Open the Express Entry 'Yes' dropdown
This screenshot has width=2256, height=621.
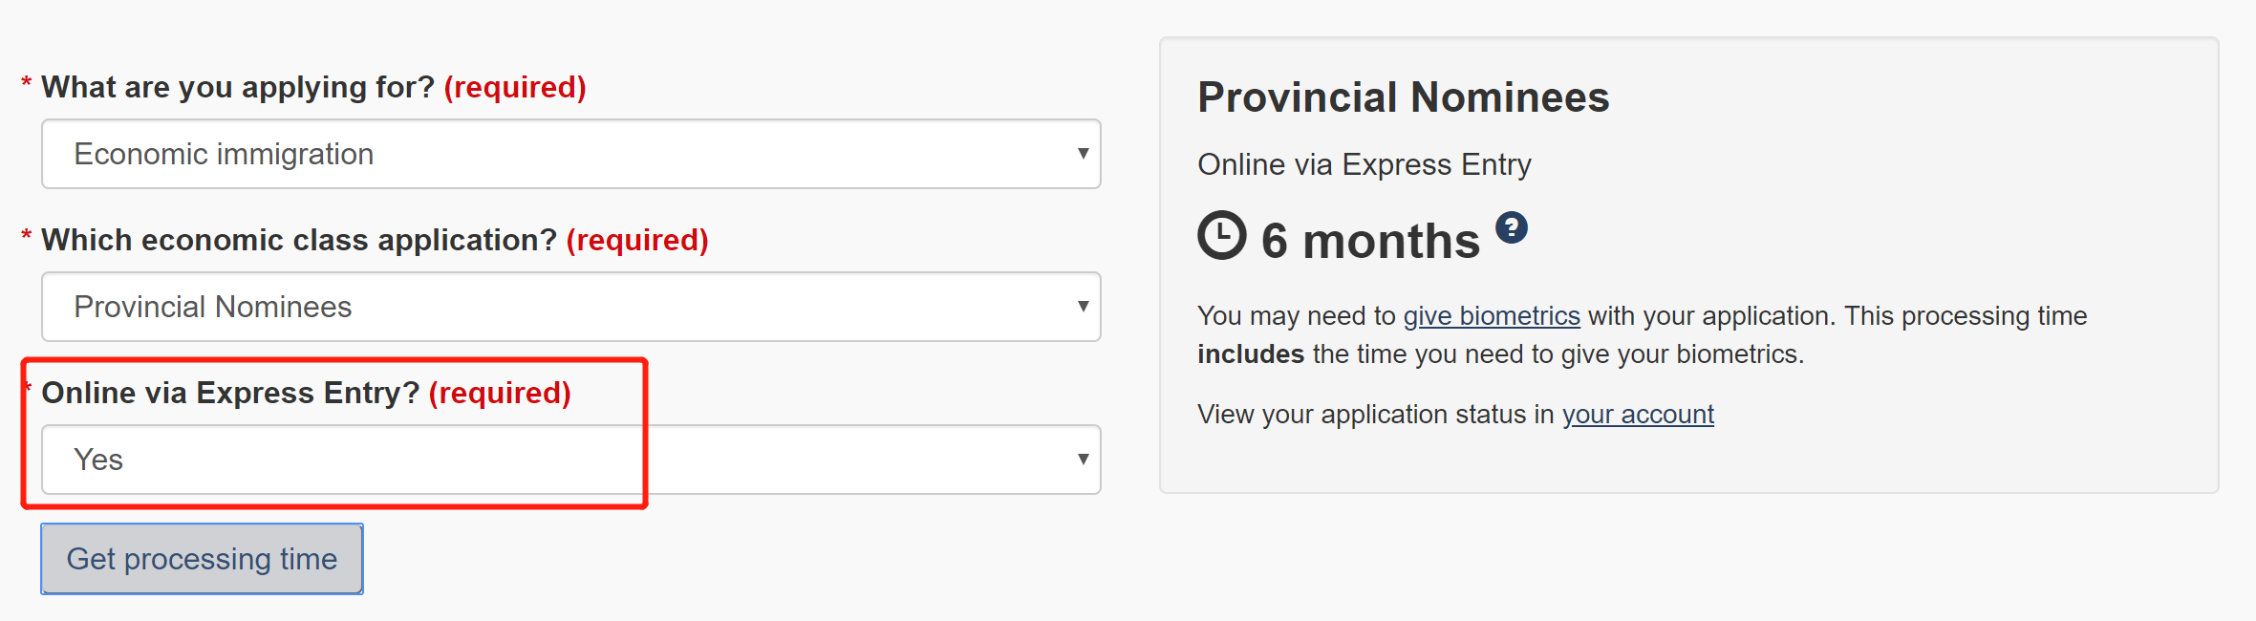(569, 460)
